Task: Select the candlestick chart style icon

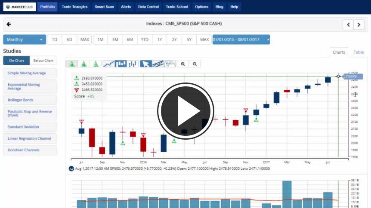Action: click(121, 64)
